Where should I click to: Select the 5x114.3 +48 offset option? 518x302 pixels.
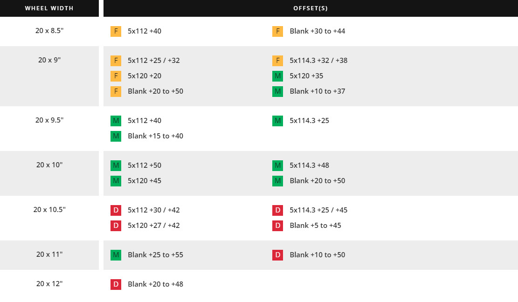click(309, 165)
